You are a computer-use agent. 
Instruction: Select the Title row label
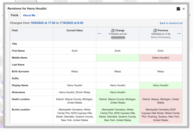coord(14,44)
